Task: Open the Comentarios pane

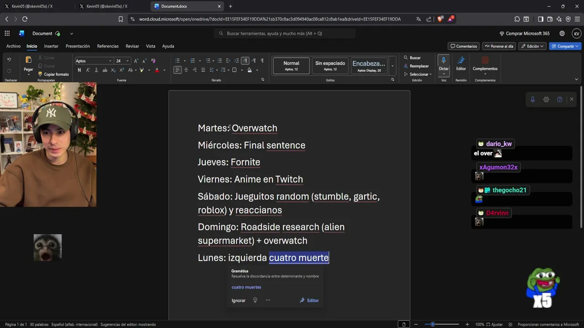Action: (x=464, y=46)
